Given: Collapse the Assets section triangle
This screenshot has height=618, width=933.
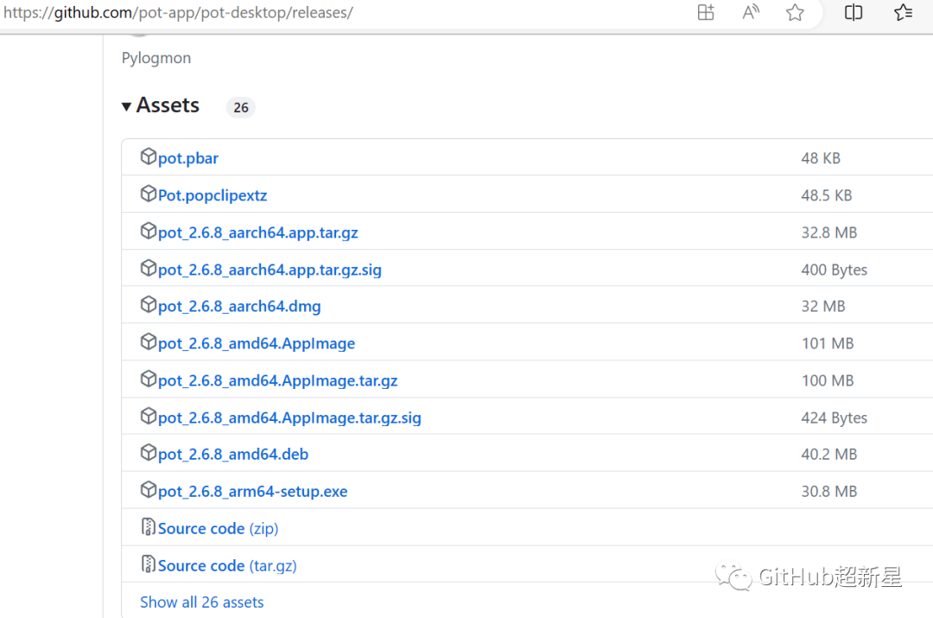Looking at the screenshot, I should click(x=126, y=106).
